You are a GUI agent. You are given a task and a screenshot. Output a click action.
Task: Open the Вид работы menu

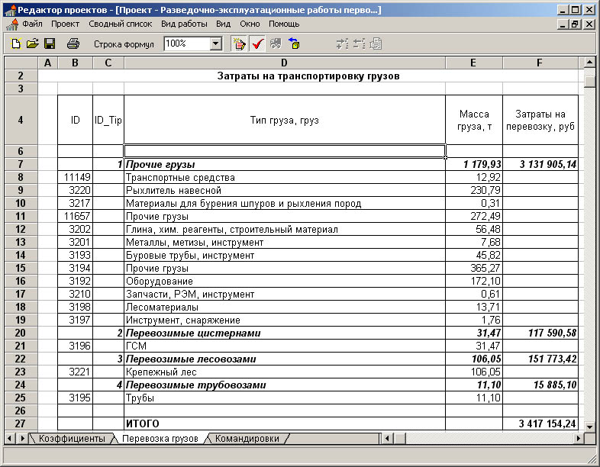click(x=184, y=24)
